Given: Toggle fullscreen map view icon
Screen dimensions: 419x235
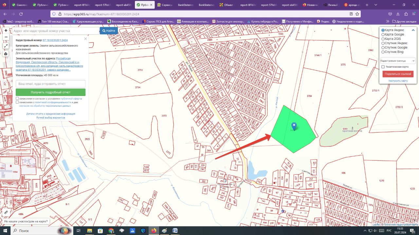Looking at the screenshot, I should pyautogui.click(x=6, y=45).
